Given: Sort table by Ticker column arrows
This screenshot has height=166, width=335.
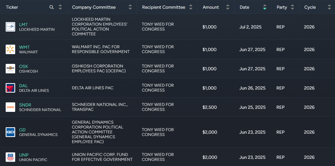Looking at the screenshot, I should (60, 7).
